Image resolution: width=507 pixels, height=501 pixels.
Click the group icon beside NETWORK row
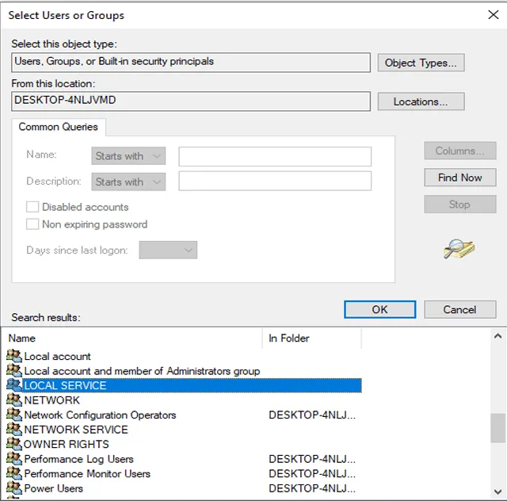click(14, 400)
